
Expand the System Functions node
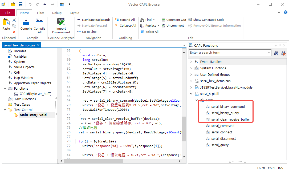[x=191, y=68]
